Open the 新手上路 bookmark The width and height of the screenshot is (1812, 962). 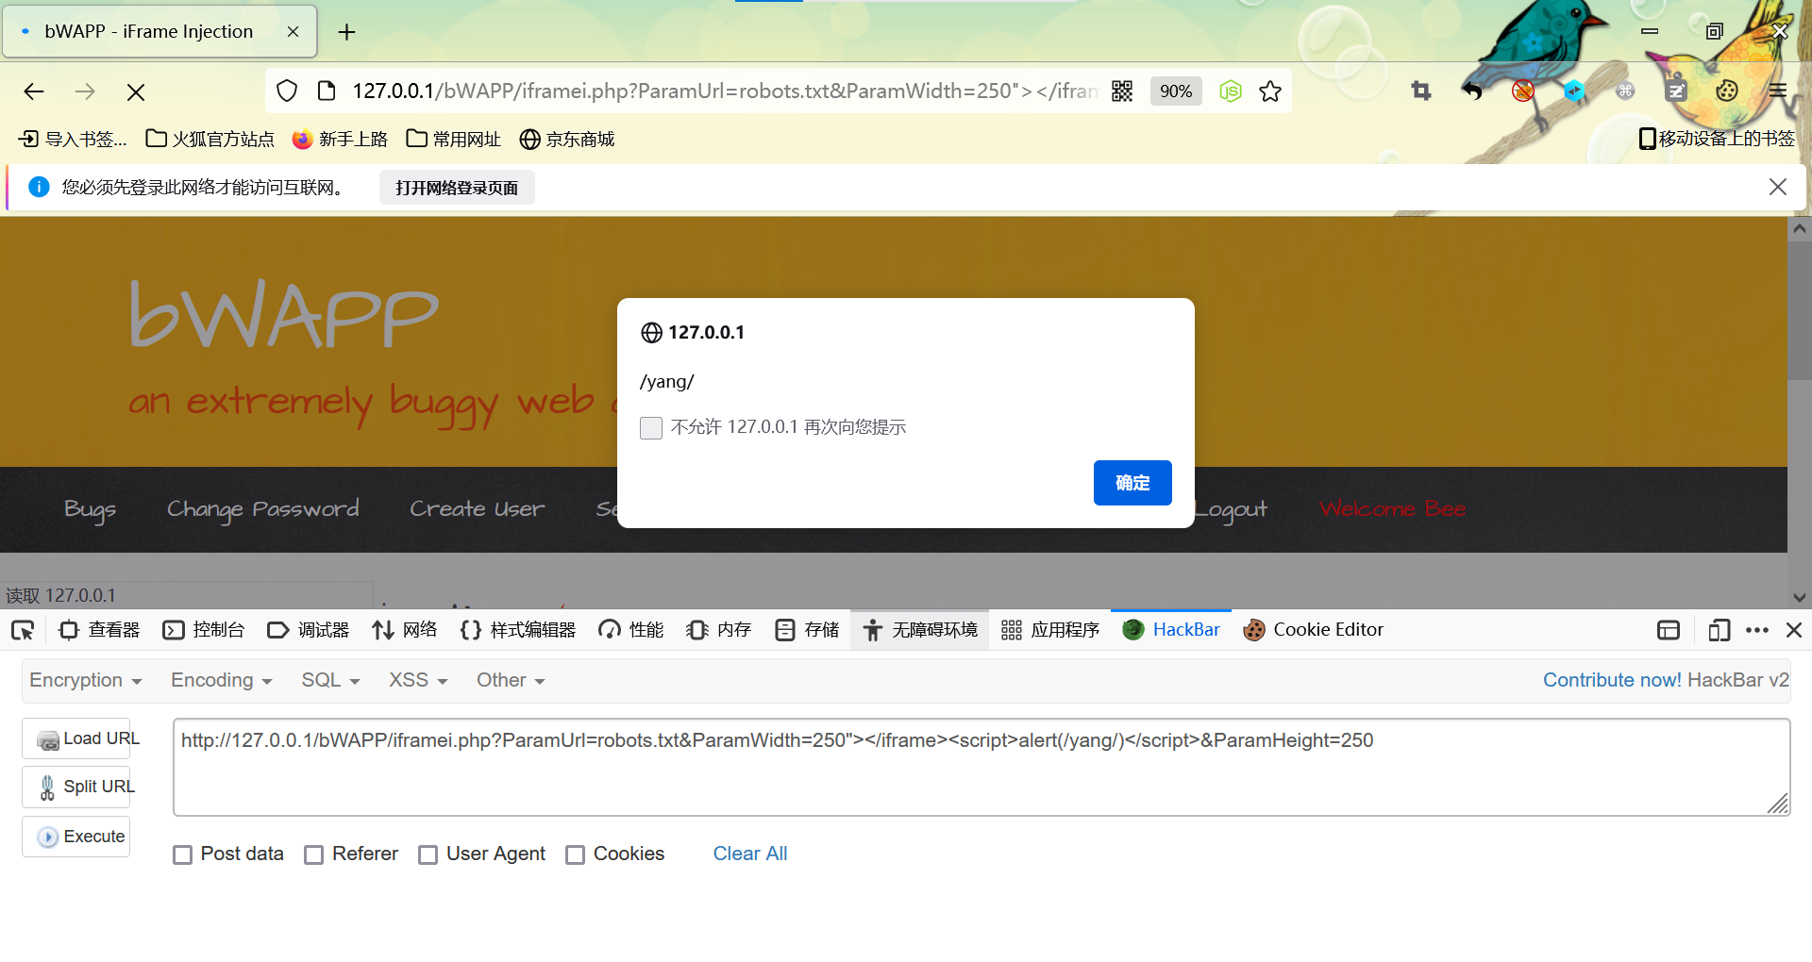click(340, 139)
